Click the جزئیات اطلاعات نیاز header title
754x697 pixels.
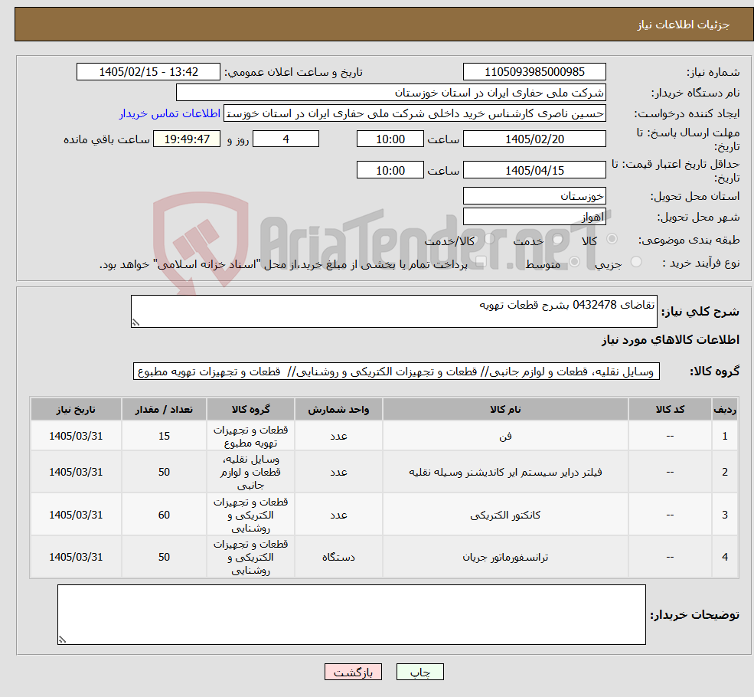(x=684, y=25)
